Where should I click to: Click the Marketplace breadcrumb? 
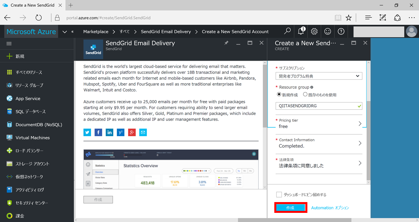pyautogui.click(x=96, y=32)
